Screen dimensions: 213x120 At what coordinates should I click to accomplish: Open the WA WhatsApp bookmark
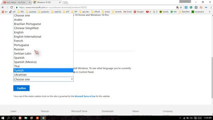point(174,12)
